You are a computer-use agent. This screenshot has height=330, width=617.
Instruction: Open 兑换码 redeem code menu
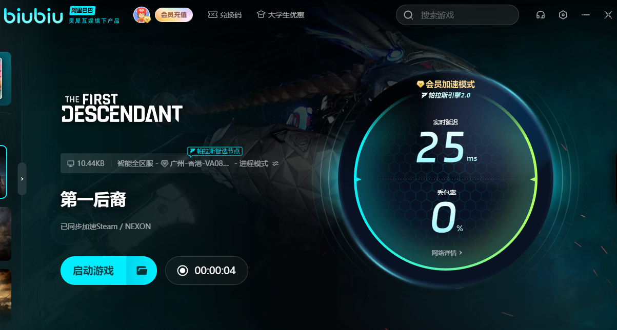tap(225, 15)
